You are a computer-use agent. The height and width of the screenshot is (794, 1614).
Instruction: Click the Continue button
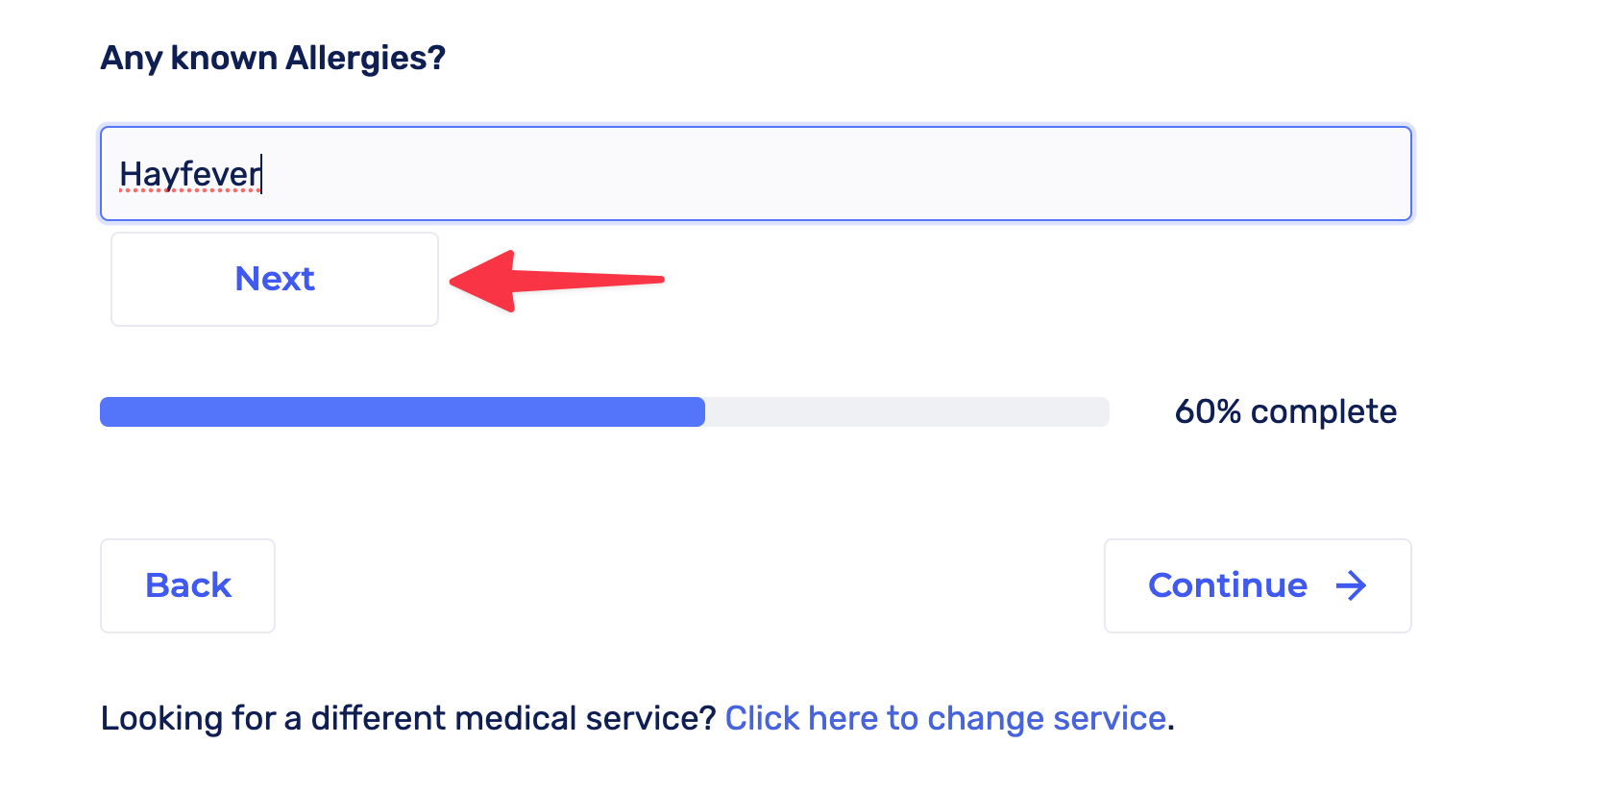tap(1257, 585)
